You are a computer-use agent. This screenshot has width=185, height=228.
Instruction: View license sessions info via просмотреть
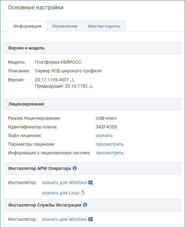coord(109,153)
